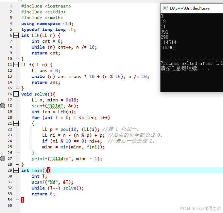Click the comment '//第 i 位加一。'
The width and height of the screenshot is (223, 213).
pos(121,129)
